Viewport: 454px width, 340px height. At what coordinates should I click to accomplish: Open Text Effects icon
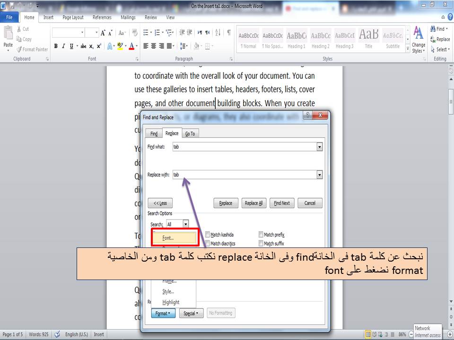(x=110, y=46)
